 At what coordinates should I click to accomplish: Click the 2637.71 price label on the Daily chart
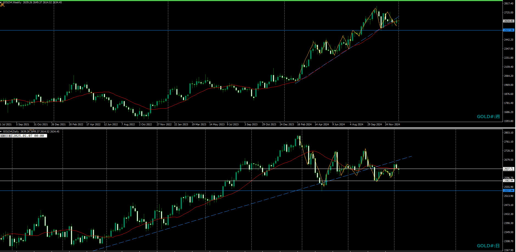click(x=509, y=169)
